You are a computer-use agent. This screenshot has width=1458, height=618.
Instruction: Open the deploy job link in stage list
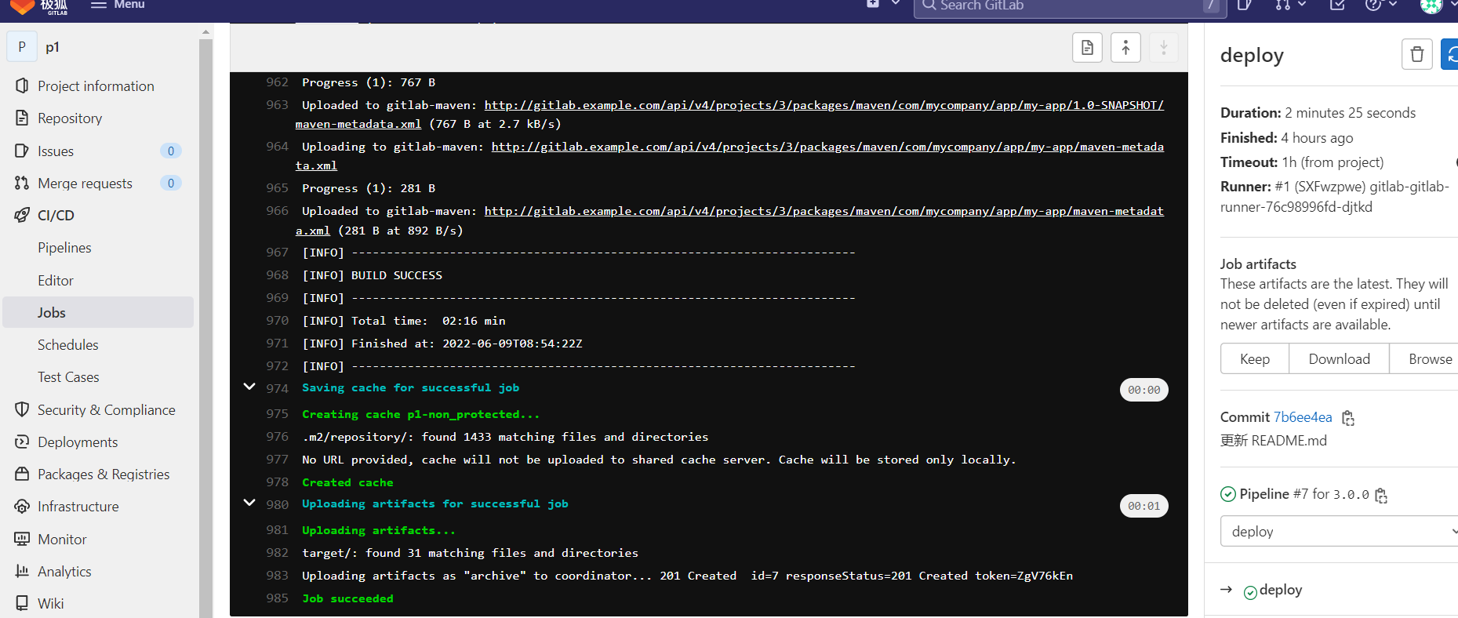tap(1281, 590)
